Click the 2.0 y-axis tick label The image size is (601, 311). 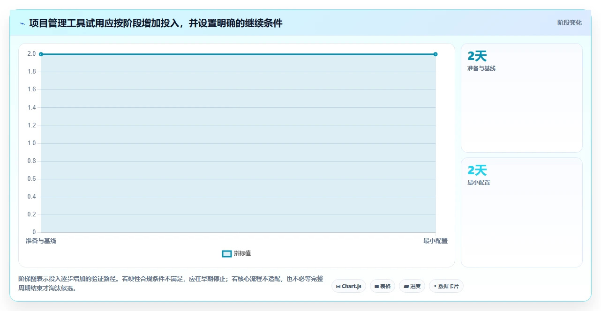tap(31, 54)
